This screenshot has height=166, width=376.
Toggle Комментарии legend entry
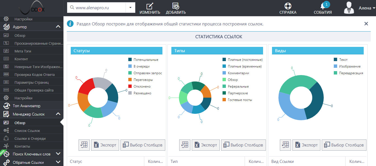[x=236, y=73]
